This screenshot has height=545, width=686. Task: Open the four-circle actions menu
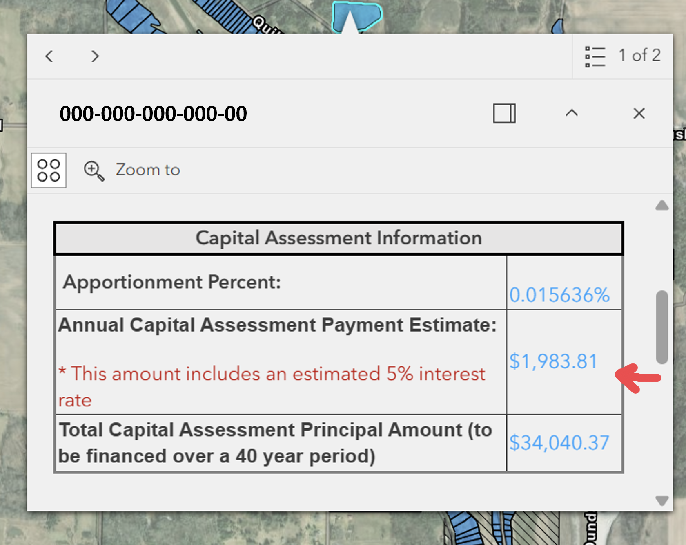49,170
